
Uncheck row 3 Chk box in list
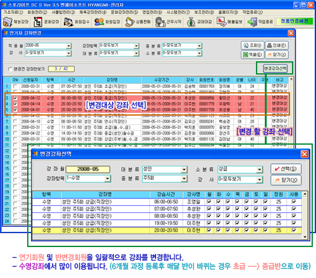15,98
